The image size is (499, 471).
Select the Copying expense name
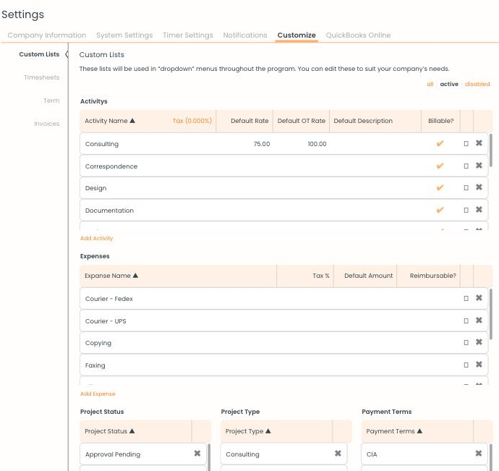(98, 343)
